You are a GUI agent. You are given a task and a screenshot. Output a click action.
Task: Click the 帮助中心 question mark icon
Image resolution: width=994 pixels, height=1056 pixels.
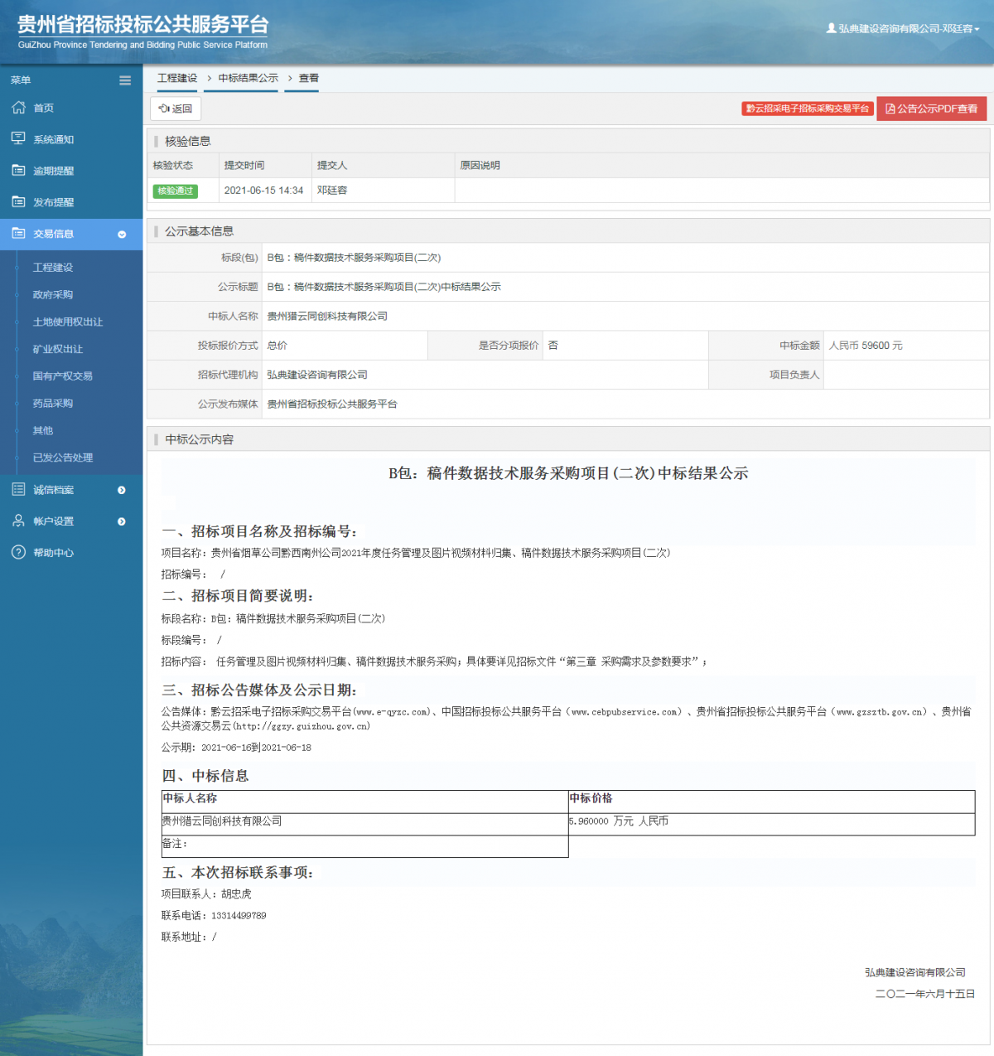18,552
